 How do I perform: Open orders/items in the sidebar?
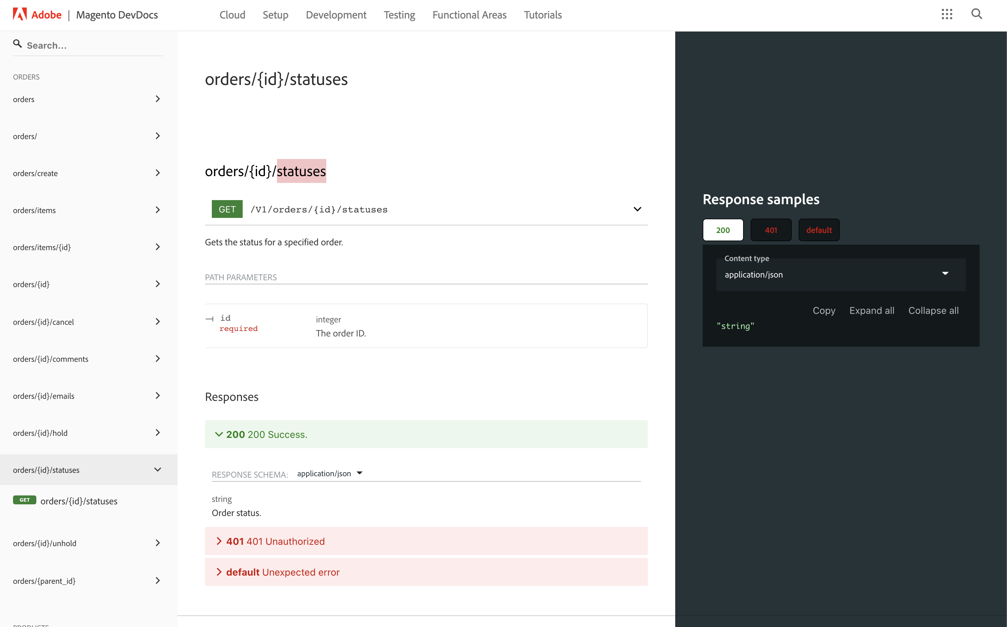(x=34, y=210)
